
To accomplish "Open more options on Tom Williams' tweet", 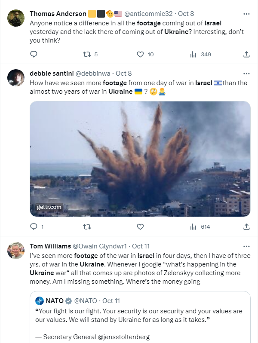I will pos(246,246).
